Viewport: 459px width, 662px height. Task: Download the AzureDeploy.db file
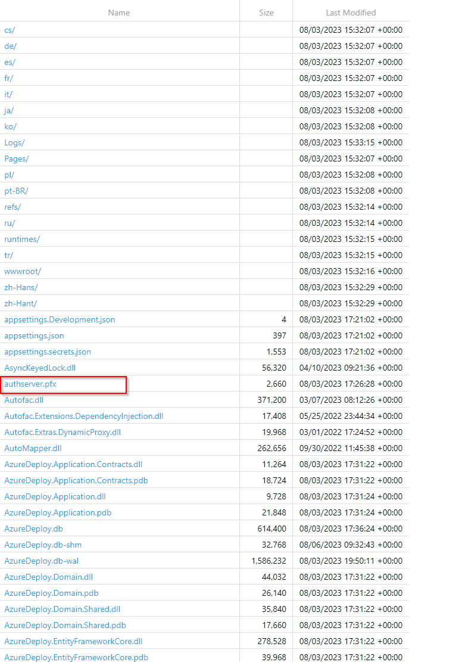coord(33,529)
